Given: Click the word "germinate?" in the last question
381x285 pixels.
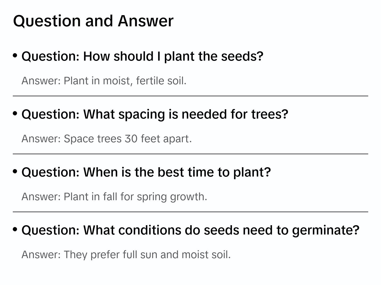Looking at the screenshot, I should tap(326, 230).
